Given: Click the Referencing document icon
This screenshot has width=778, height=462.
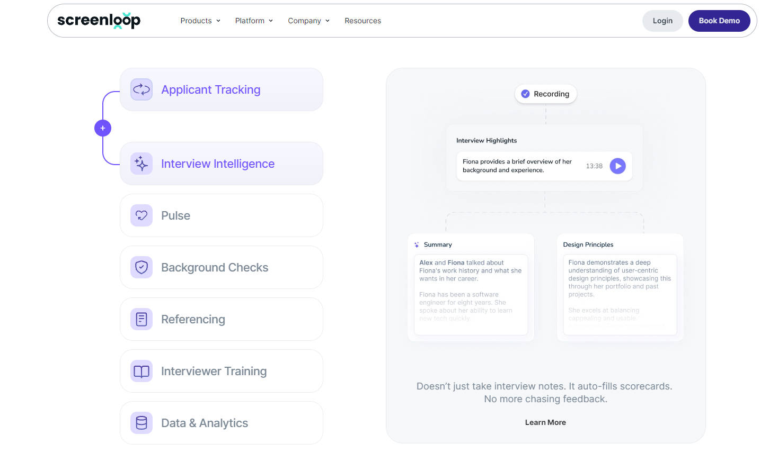Looking at the screenshot, I should [142, 319].
